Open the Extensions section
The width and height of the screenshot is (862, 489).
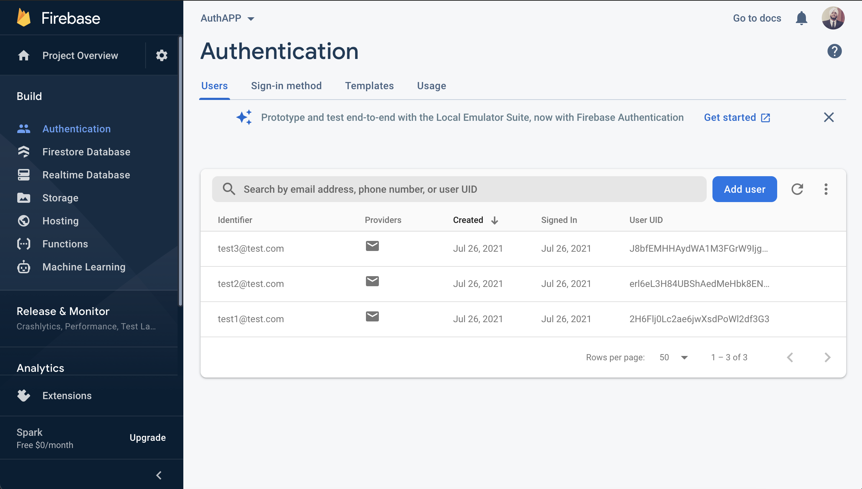67,396
